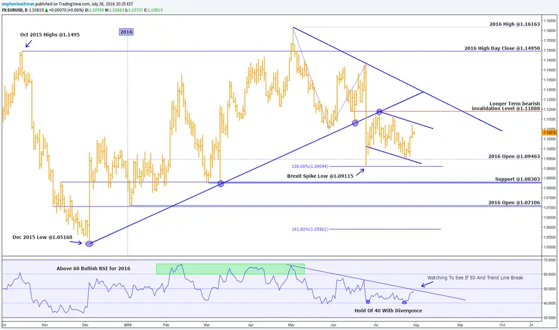Select the low value L:1.10733 in header
The height and width of the screenshot is (330, 559).
[134, 10]
